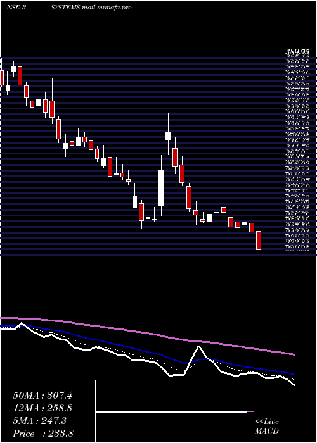Viewport: 317px width, 443px height.
Task: Select the tallest white candlestick in chart
Action: click(x=161, y=188)
